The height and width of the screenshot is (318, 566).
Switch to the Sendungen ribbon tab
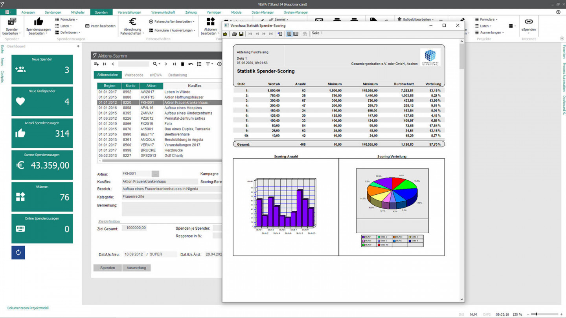coord(53,12)
